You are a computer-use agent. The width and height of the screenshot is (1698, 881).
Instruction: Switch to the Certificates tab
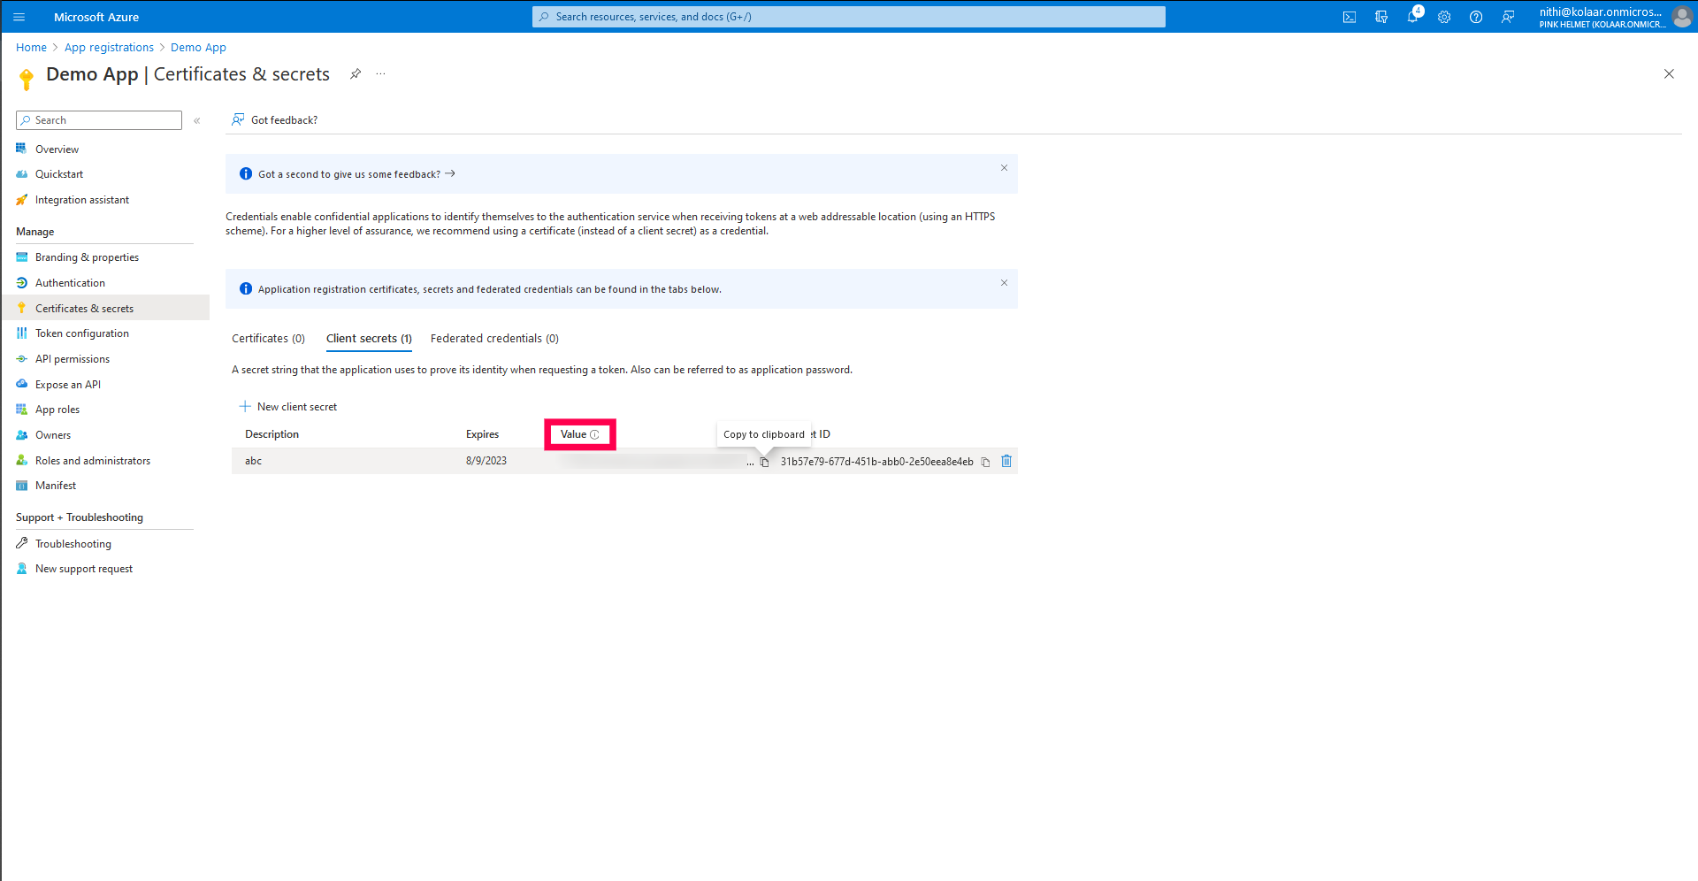(268, 338)
